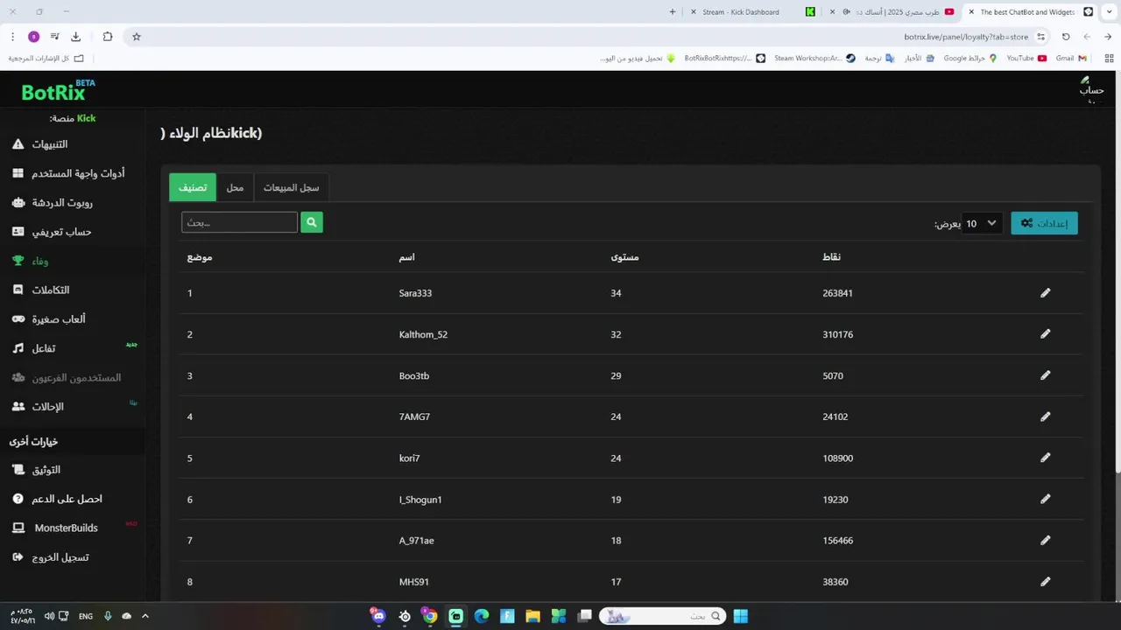Edit Boo3tb row with pencil icon
The image size is (1121, 630).
point(1045,375)
